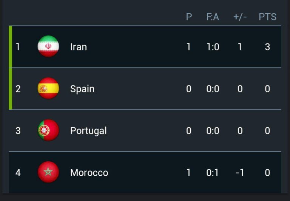Select the Morocco team name

click(89, 173)
